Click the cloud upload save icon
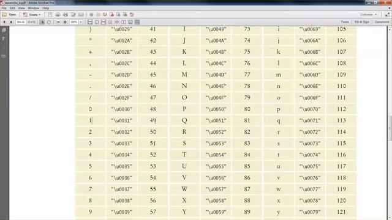 (x=58, y=15)
